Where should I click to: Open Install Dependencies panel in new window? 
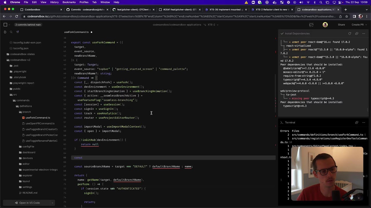tap(357, 34)
